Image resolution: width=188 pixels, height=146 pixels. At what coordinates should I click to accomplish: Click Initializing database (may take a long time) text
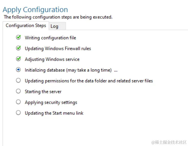tap(68, 70)
